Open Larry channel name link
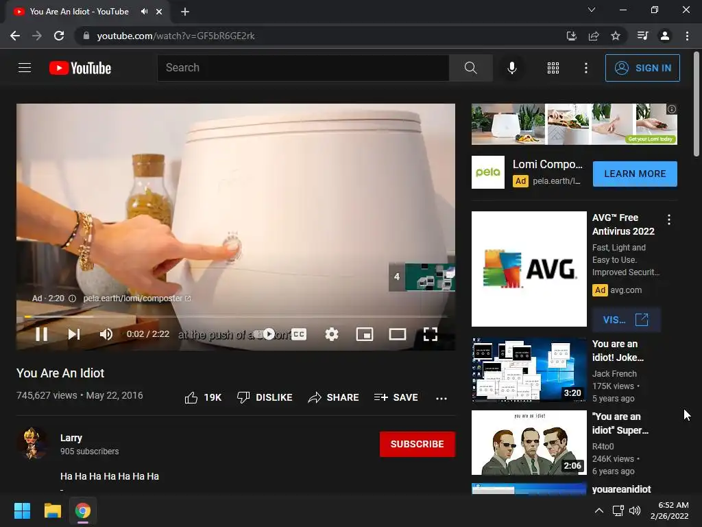This screenshot has width=702, height=527. click(x=71, y=438)
